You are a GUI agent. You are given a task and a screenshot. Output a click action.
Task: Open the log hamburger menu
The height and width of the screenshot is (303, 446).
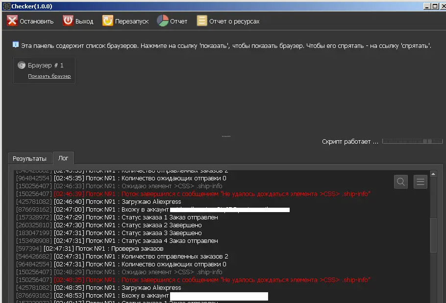421,182
